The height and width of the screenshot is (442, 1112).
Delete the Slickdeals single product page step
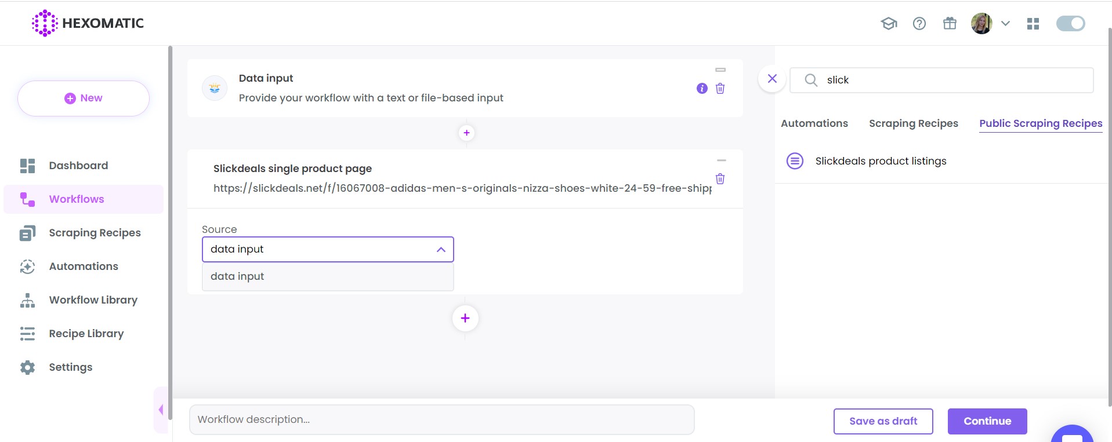[x=720, y=179]
